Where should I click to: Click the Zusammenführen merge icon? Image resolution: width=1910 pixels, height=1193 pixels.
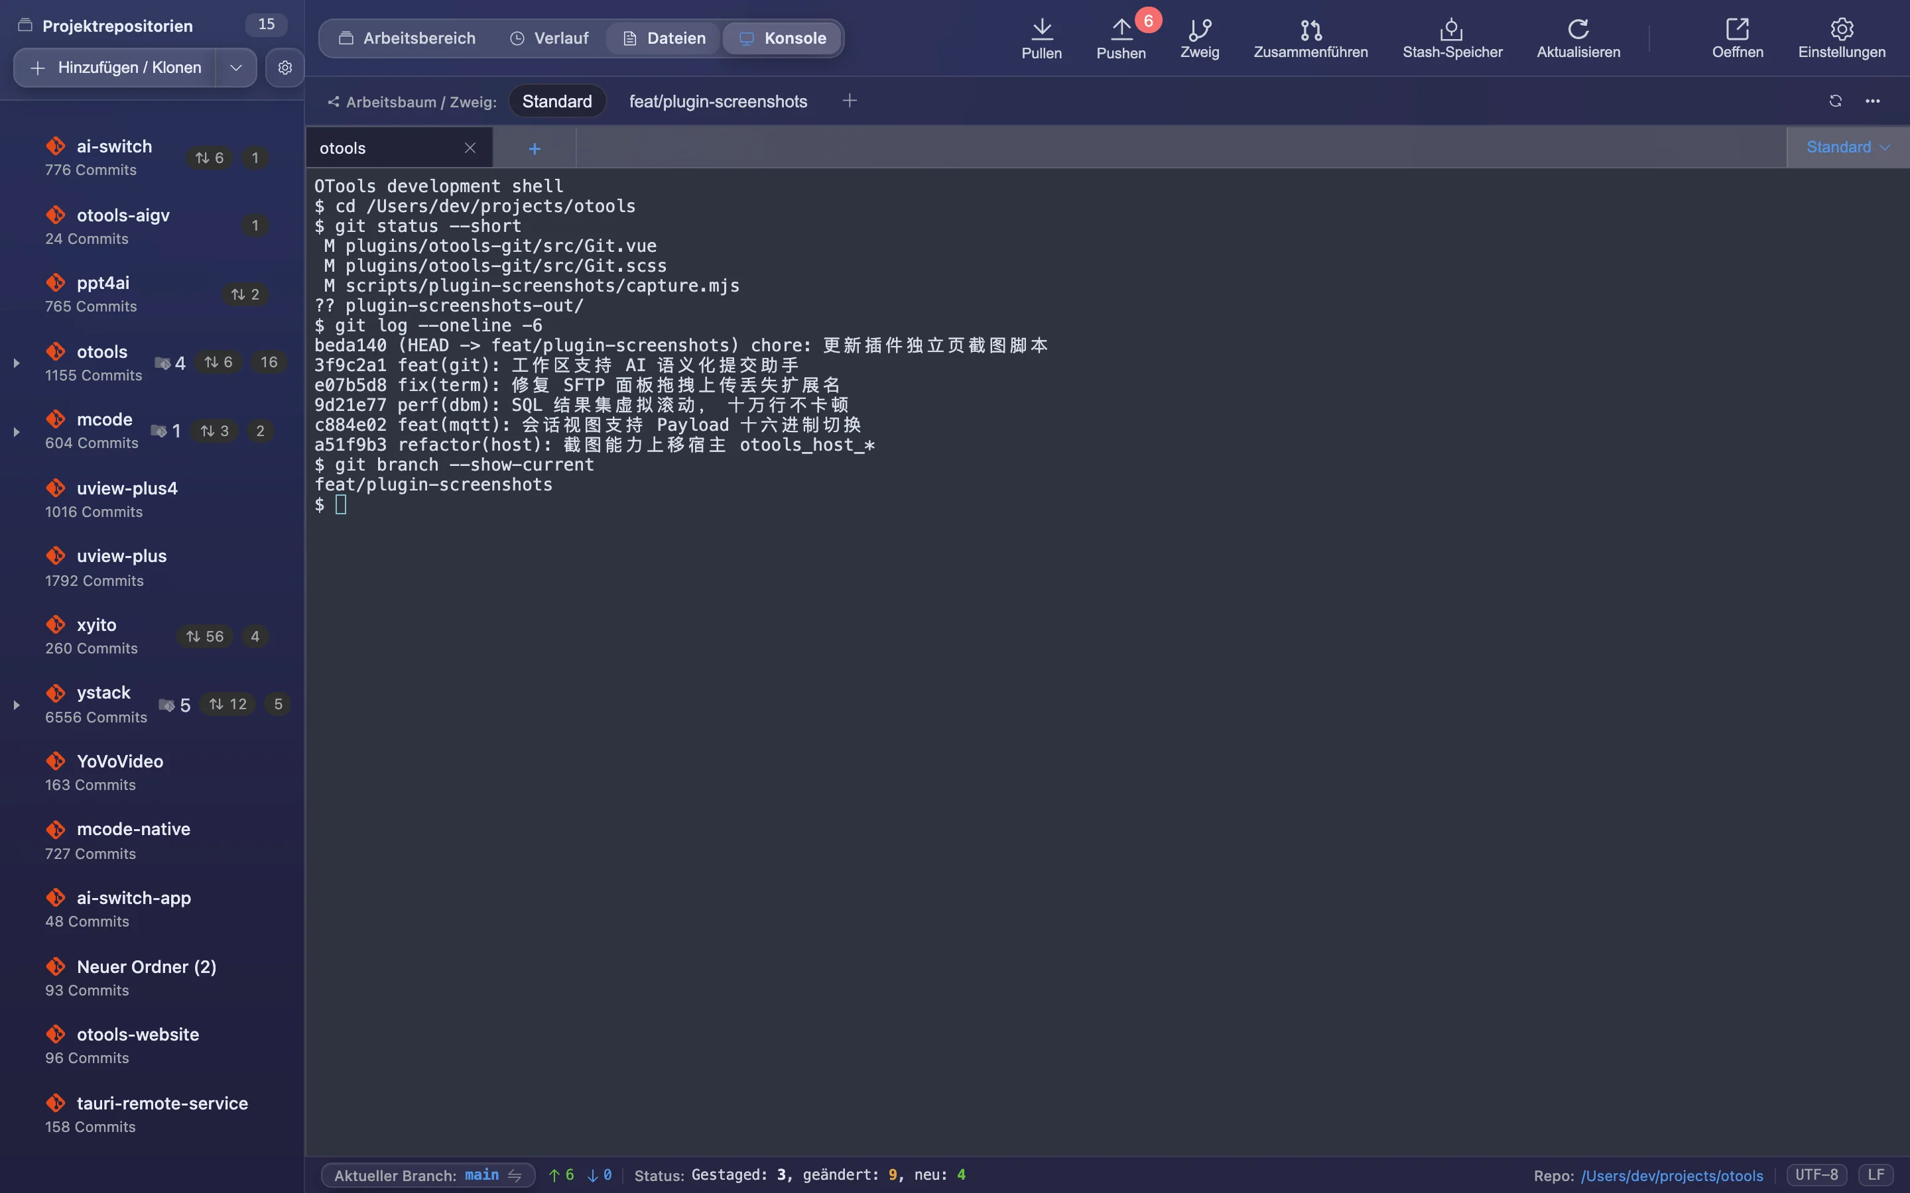tap(1310, 29)
